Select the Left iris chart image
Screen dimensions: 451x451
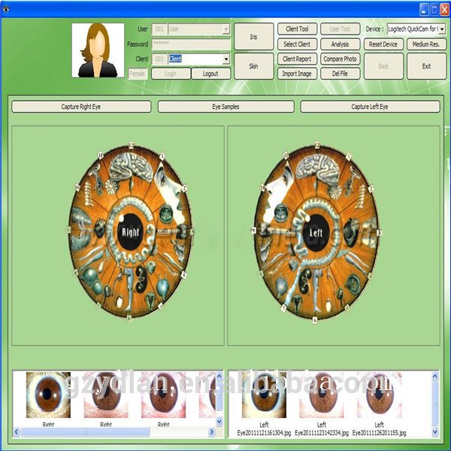click(316, 233)
